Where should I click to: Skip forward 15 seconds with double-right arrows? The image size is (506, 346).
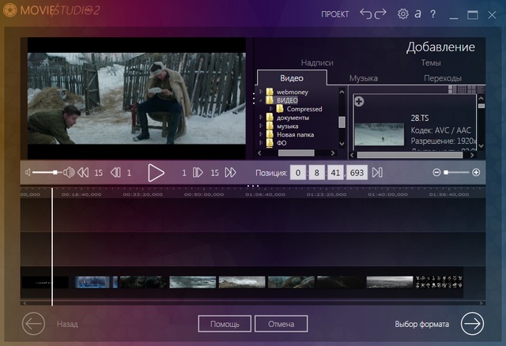tap(231, 172)
